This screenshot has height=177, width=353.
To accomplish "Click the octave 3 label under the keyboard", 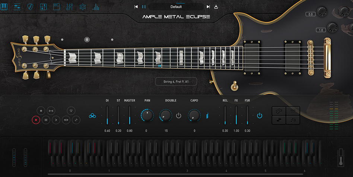I will click(187, 171).
